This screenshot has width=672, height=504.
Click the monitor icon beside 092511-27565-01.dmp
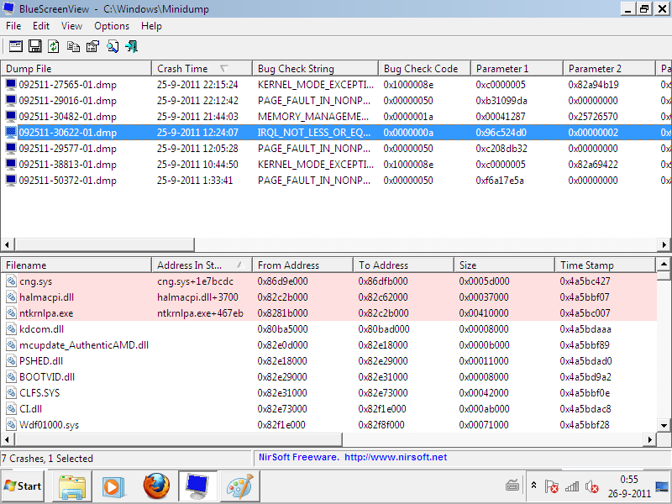point(11,85)
